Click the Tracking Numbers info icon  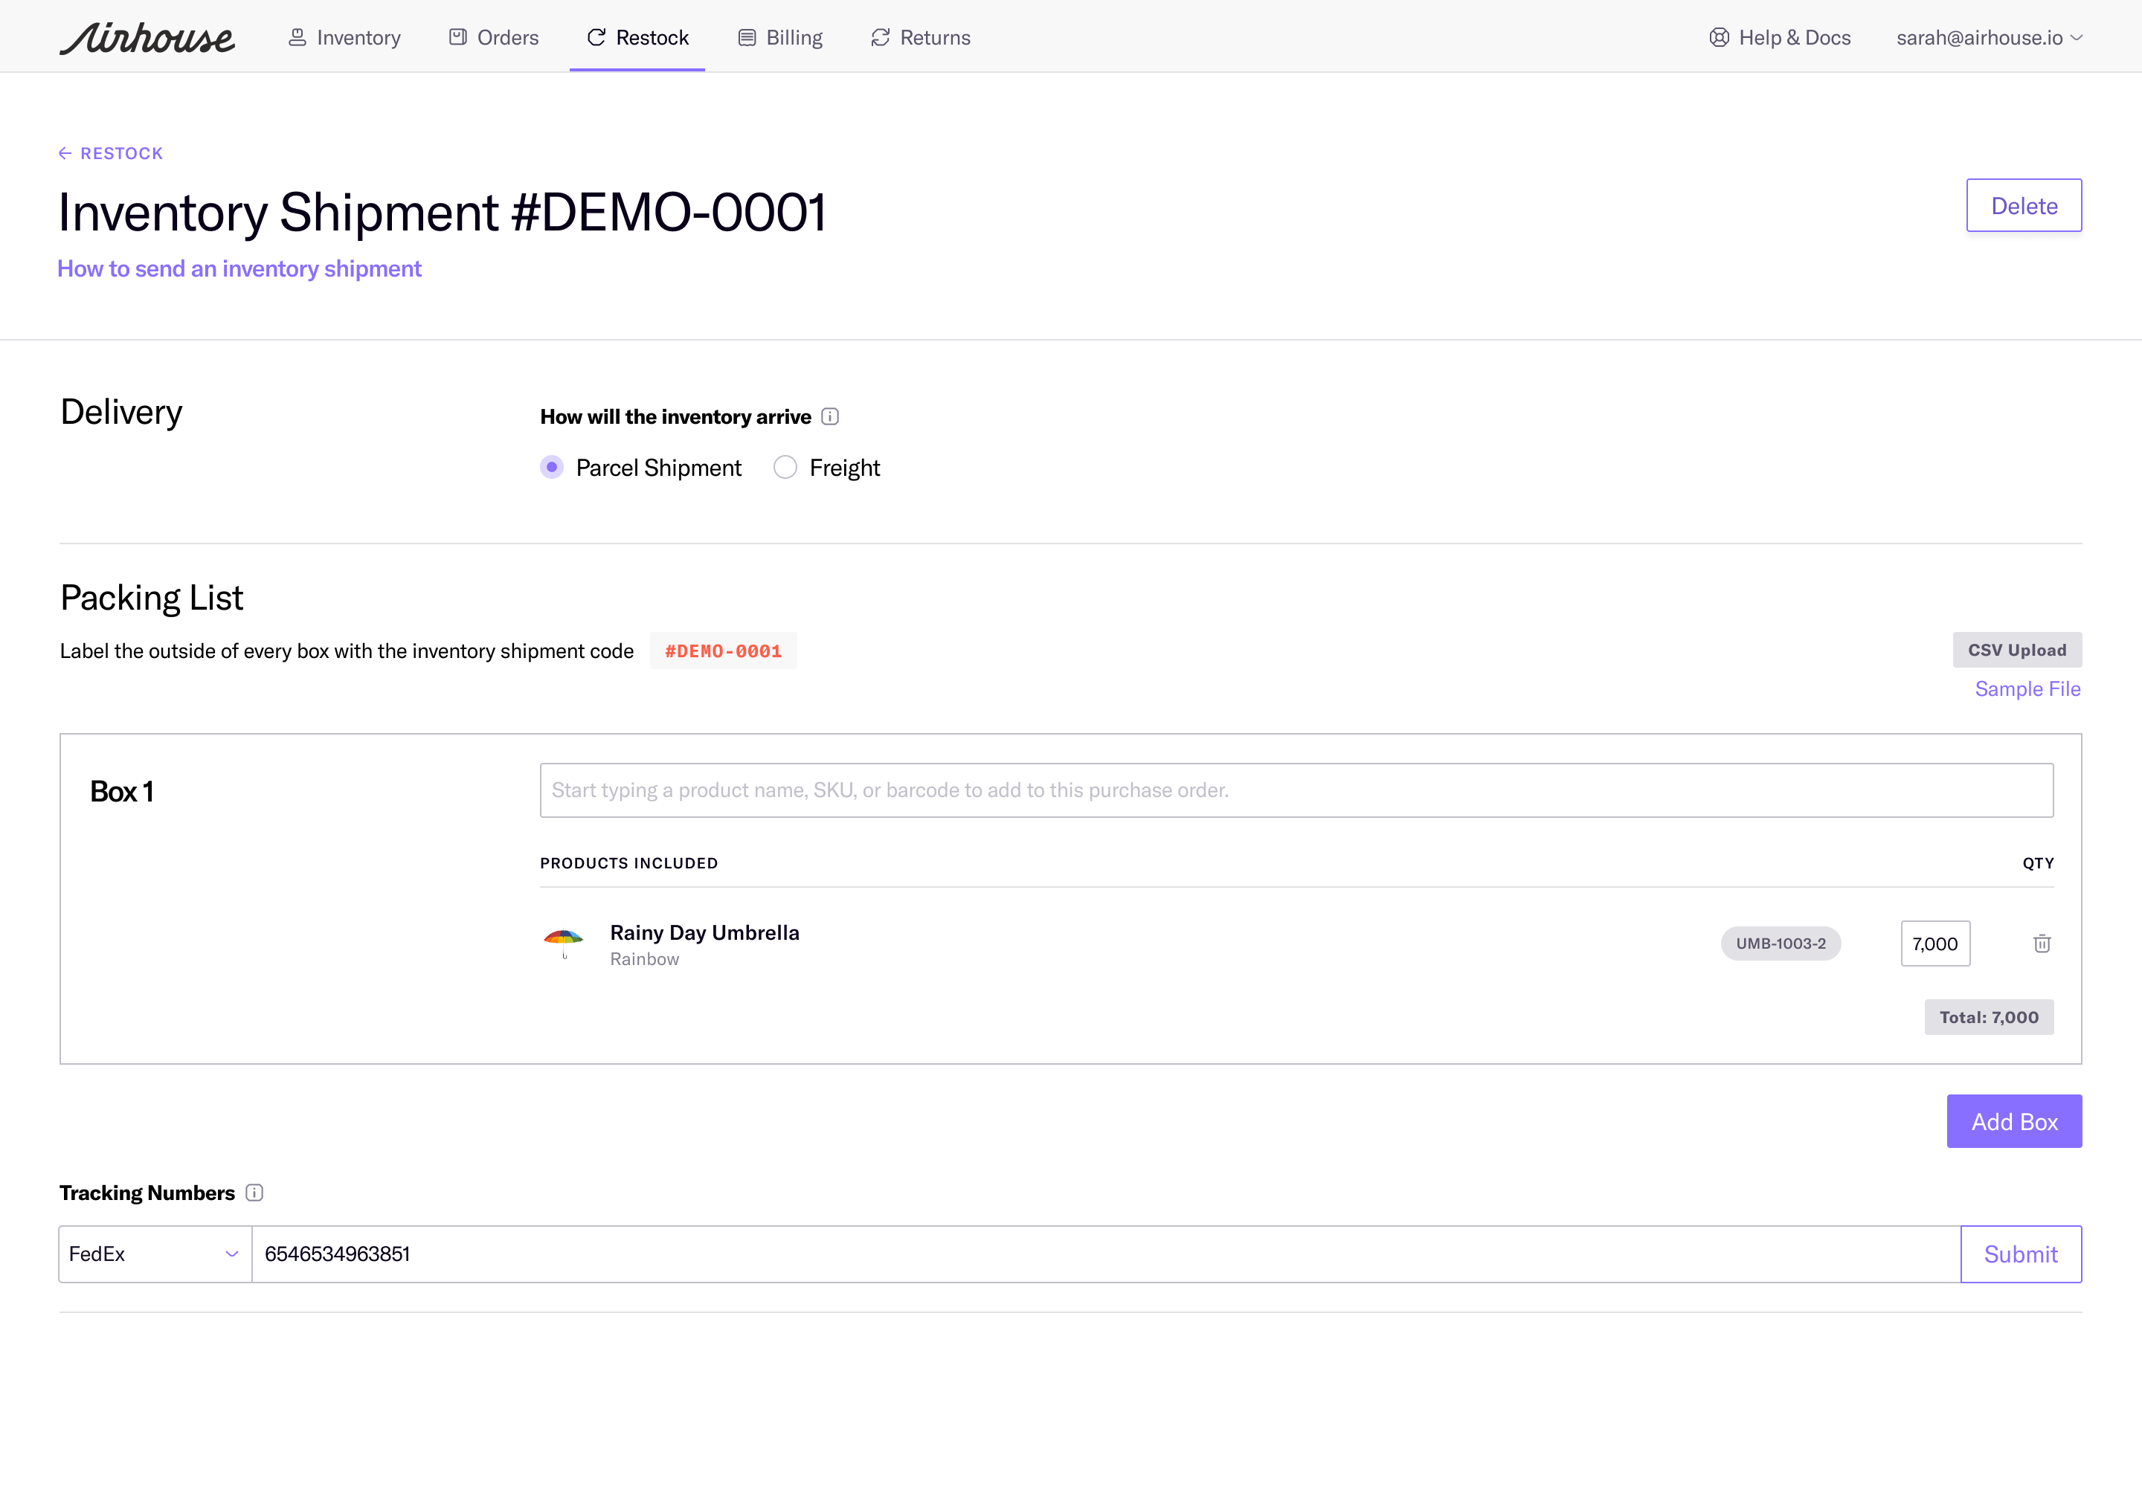(x=254, y=1193)
